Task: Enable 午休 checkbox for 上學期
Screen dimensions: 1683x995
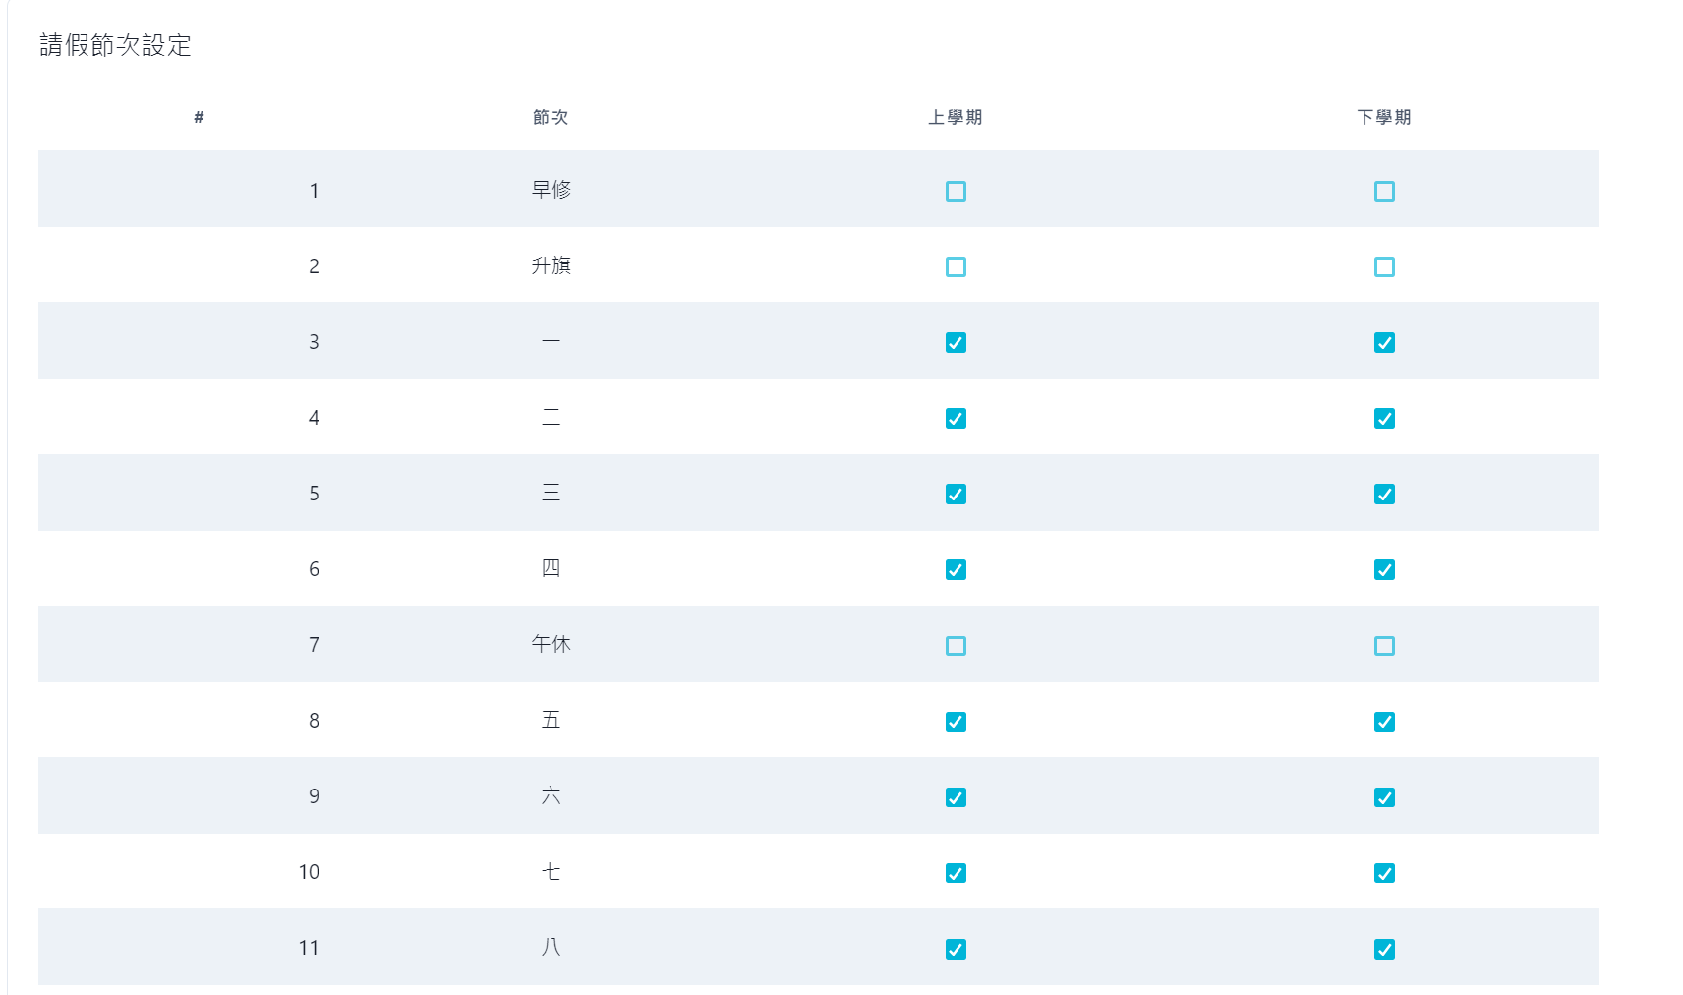Action: point(956,645)
